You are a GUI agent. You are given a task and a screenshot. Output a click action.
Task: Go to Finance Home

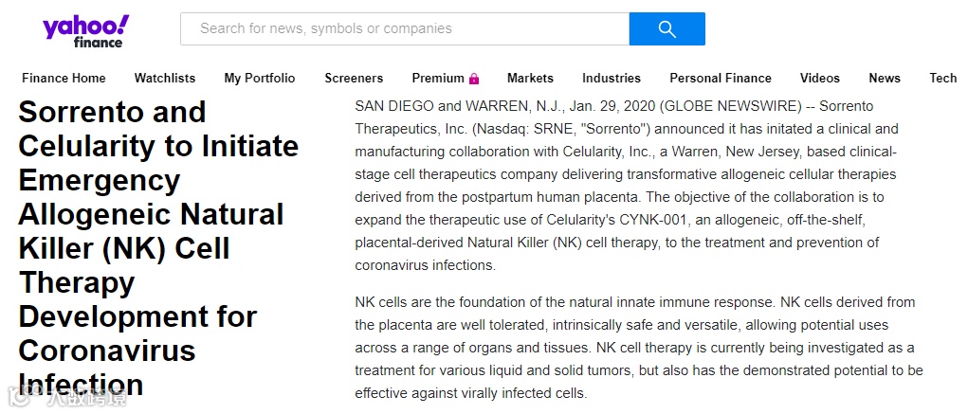pyautogui.click(x=64, y=78)
